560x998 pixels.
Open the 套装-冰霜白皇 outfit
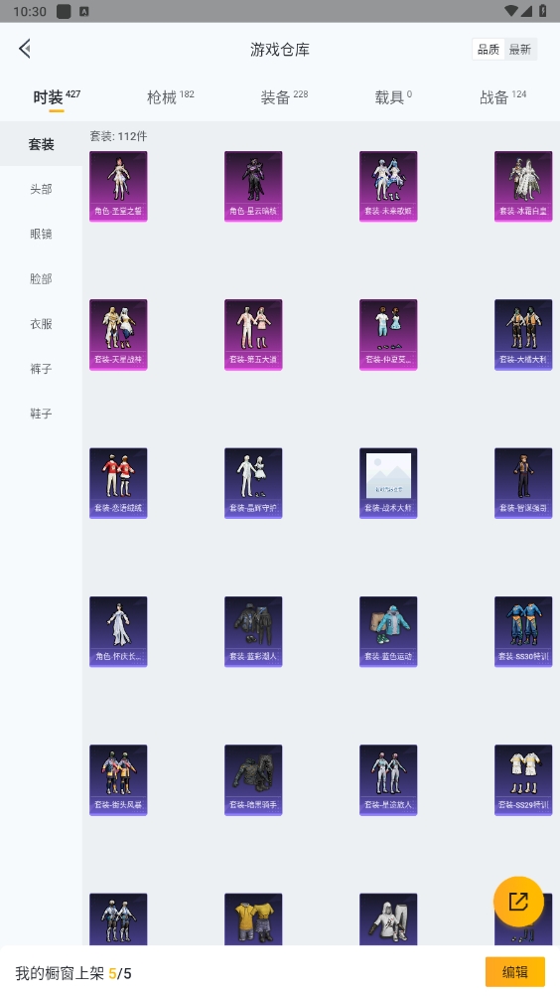point(523,187)
